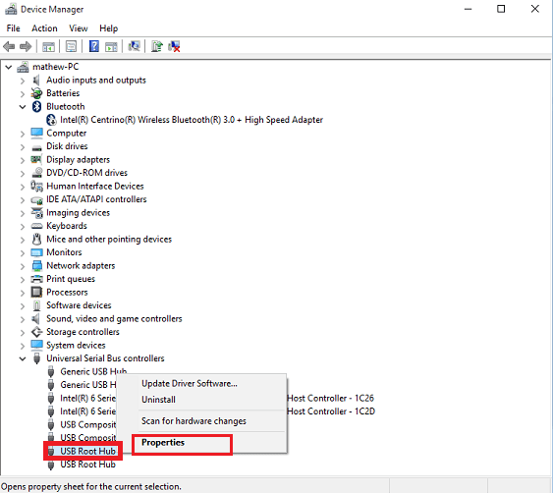553x493 pixels.
Task: Click Scan for hardware changes toolbar icon
Action: click(134, 46)
